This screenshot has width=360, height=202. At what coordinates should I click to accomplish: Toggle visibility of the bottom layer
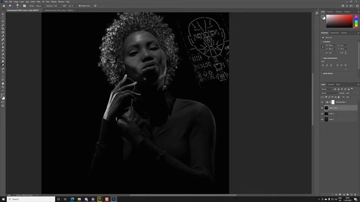coord(322,120)
